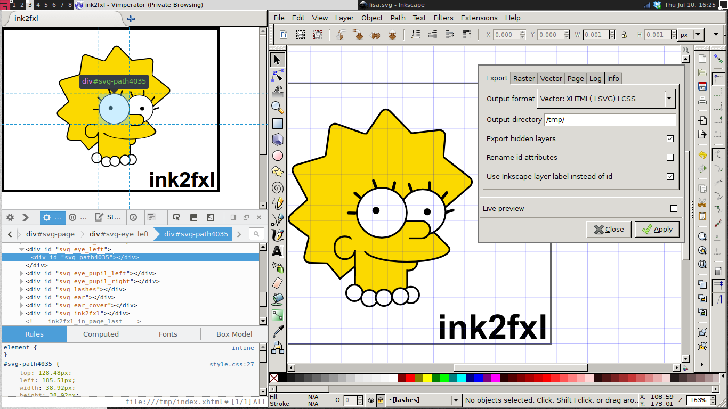Open the px units dropdown
Viewport: 728px width, 409px height.
click(x=691, y=35)
